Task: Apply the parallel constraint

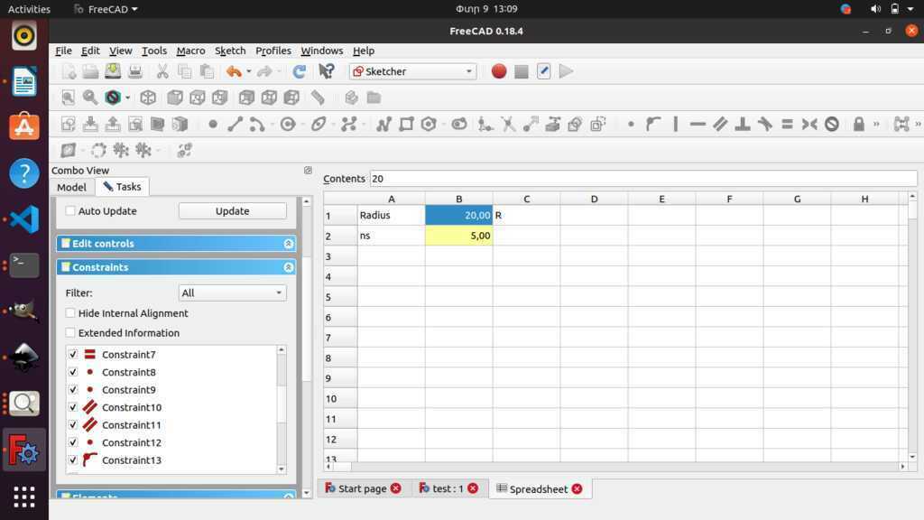Action: (x=720, y=124)
